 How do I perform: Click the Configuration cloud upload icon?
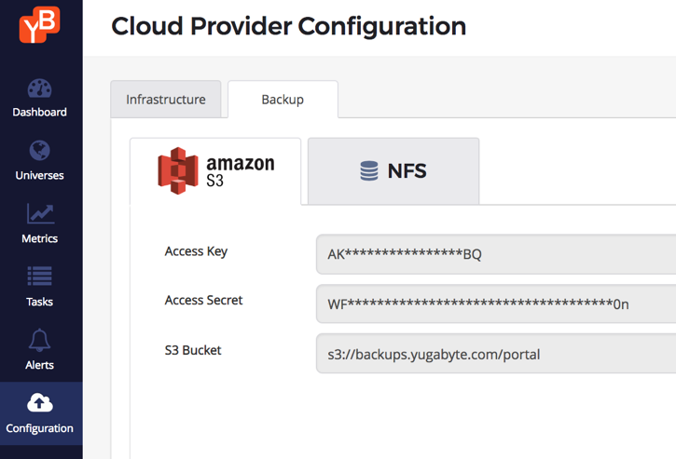pos(39,403)
